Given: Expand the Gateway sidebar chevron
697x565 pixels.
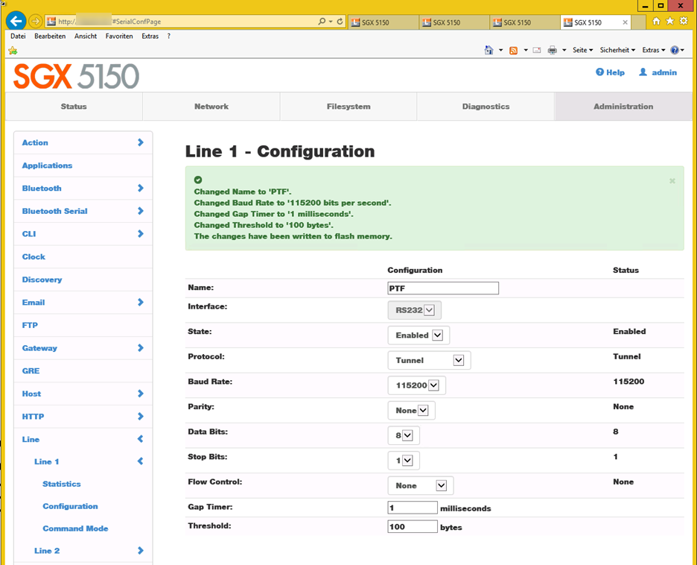Looking at the screenshot, I should 141,348.
